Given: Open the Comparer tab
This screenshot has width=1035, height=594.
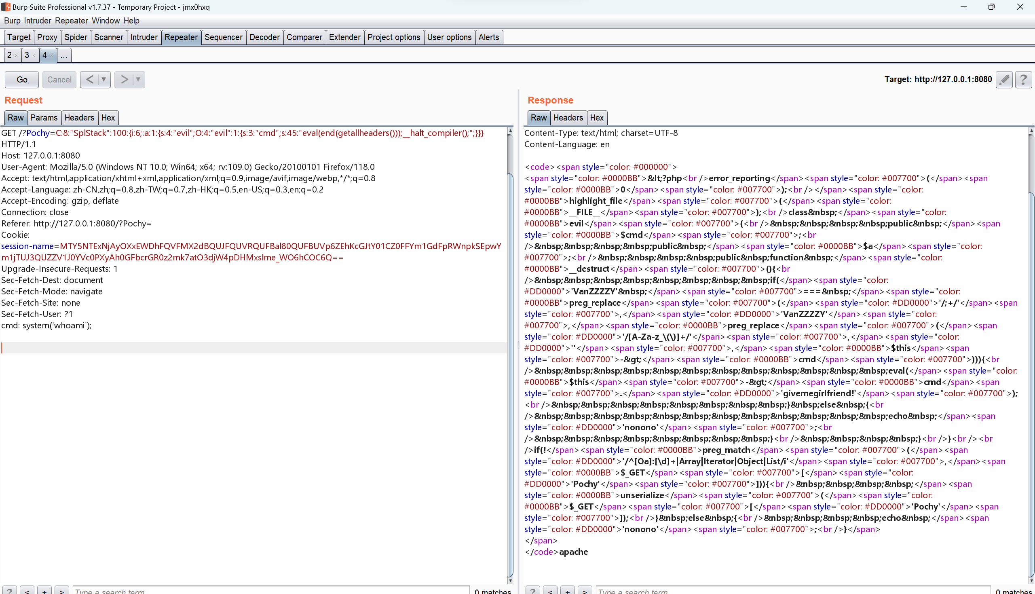Looking at the screenshot, I should [304, 37].
